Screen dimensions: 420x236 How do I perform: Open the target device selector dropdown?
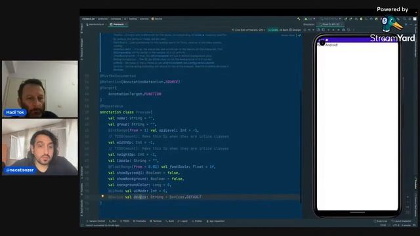click(x=331, y=19)
